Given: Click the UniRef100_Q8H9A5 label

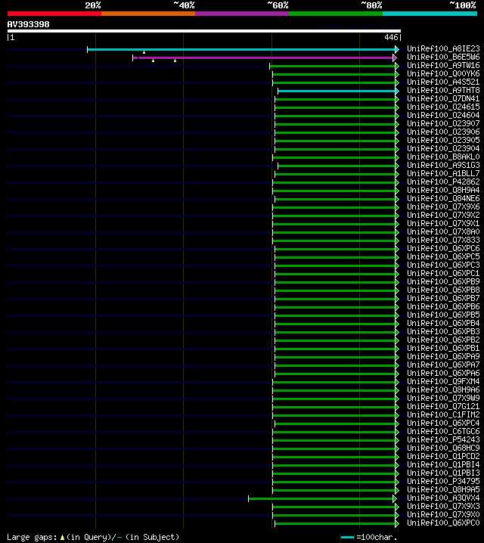Looking at the screenshot, I should pos(443,489).
